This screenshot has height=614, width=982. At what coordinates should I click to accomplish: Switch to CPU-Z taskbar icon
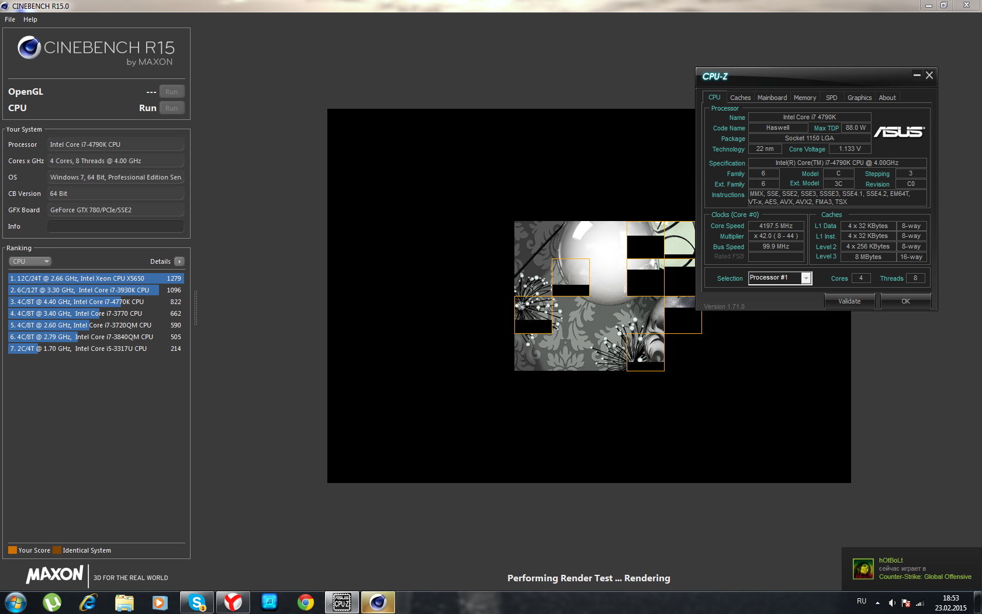(x=342, y=602)
